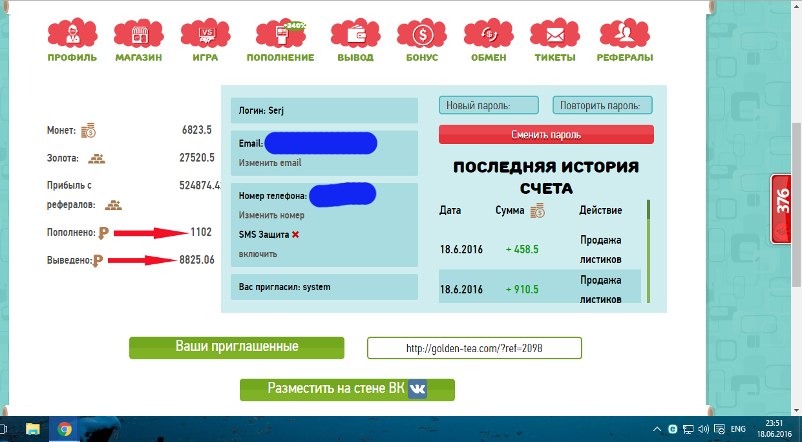Screen dimensions: 802x442
Task: Open the Рефералы users icon
Action: tap(624, 34)
